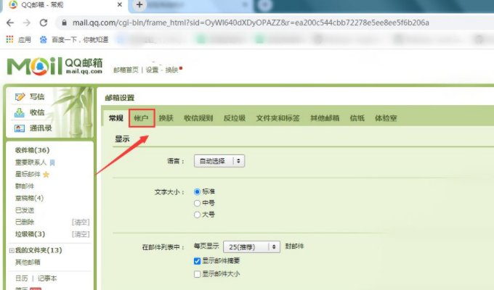Close the QQ邮箱 browser tab
The height and width of the screenshot is (290, 494).
click(120, 5)
